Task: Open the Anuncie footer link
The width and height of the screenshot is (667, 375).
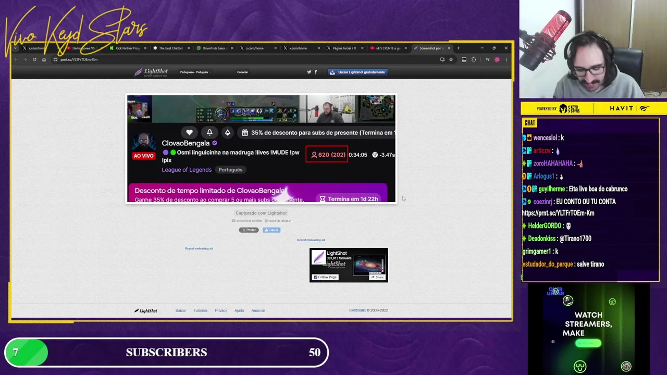Action: [x=258, y=310]
